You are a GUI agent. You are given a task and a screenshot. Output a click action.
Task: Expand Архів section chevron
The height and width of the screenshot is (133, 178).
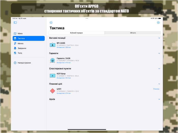(159, 99)
